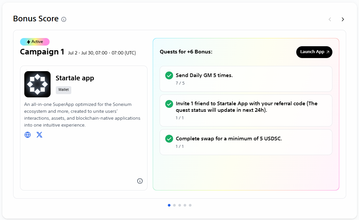
Task: Click the '7 / 5' progress value
Action: pos(180,83)
